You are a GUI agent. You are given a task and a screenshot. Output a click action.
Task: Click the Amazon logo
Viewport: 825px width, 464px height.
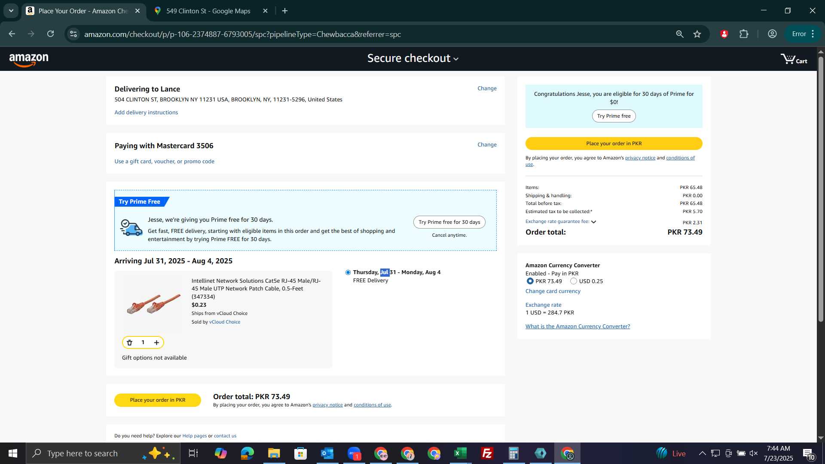pyautogui.click(x=29, y=60)
